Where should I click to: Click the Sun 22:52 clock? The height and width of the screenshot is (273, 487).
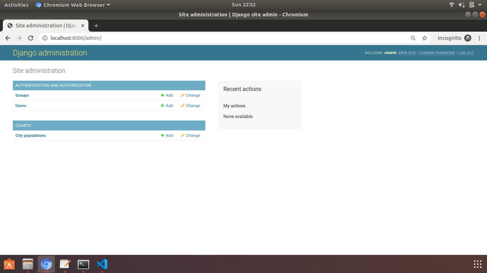click(x=243, y=5)
